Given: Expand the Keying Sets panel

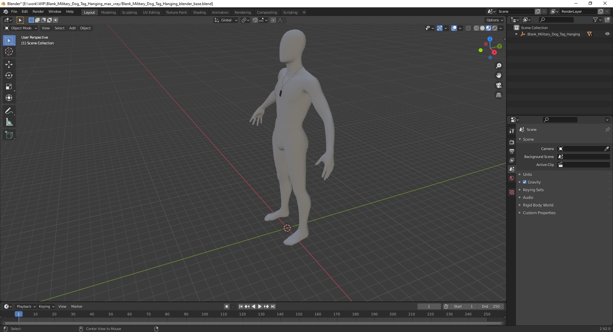Looking at the screenshot, I should pos(533,190).
